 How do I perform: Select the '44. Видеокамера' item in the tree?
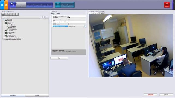[x=11, y=35]
